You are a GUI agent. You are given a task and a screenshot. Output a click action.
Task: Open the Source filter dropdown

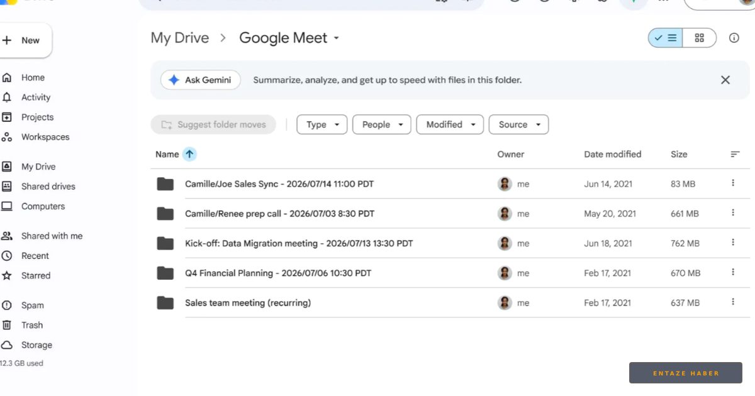point(519,124)
